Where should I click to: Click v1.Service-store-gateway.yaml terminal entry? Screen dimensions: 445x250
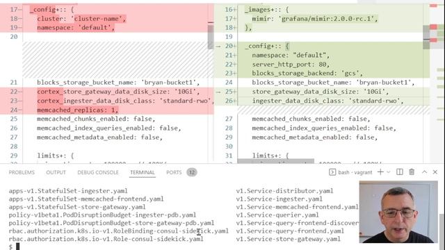(x=289, y=239)
